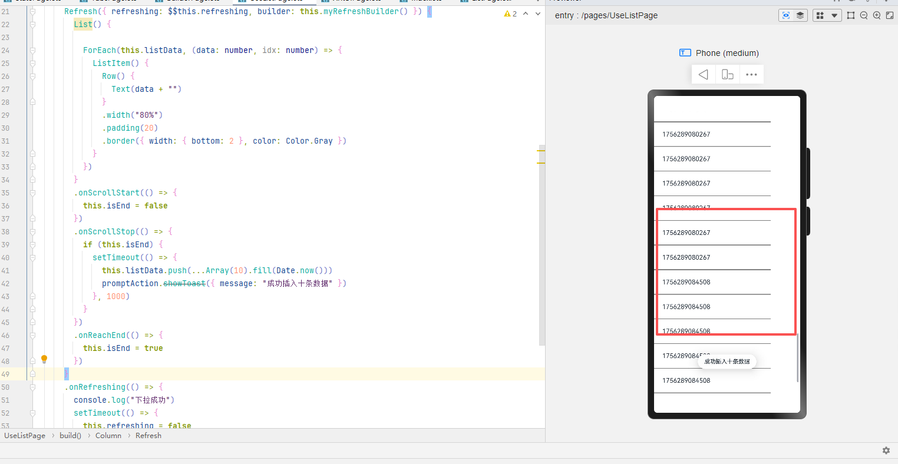
Task: Fold the setTimeout block at line 40
Action: pyautogui.click(x=32, y=258)
